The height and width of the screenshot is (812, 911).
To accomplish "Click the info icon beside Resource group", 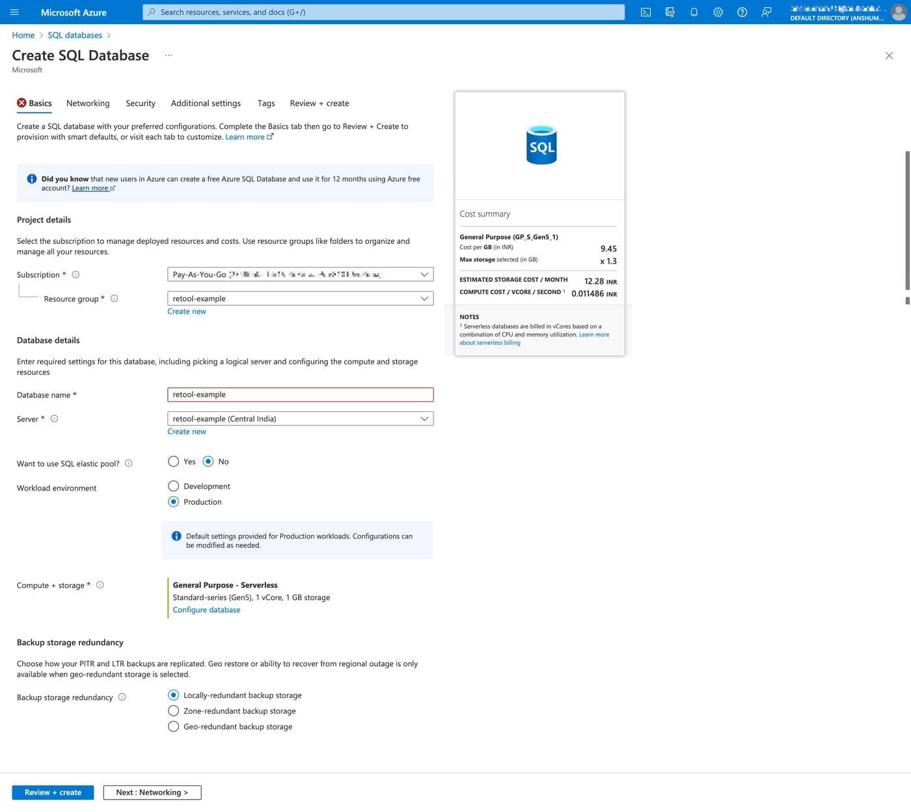I will 115,299.
